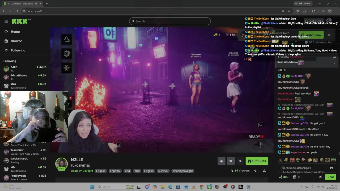Expand the pinned message chevron

pos(334,63)
